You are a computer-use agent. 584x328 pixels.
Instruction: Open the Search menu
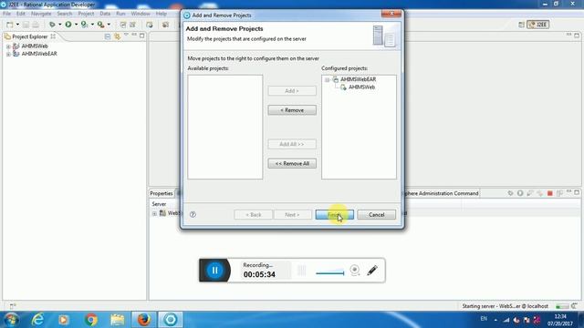(x=65, y=14)
